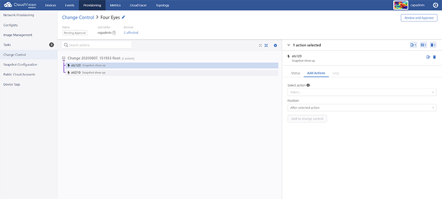Click the group selected actions button in header
This screenshot has height=199, width=442.
(424, 45)
